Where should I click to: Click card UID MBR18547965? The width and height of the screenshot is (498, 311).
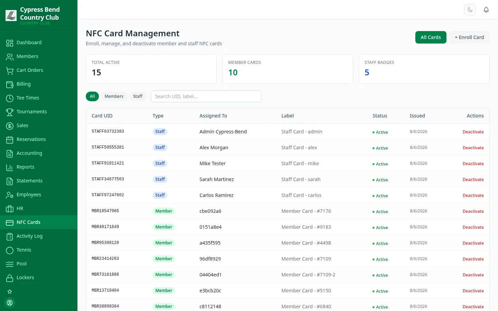tap(105, 211)
